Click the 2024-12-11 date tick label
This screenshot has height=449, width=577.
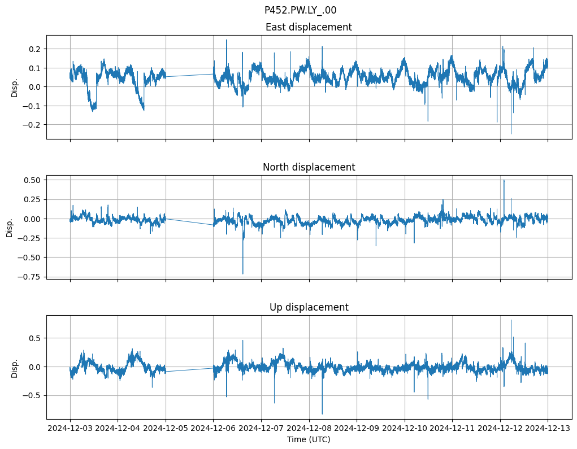452,428
